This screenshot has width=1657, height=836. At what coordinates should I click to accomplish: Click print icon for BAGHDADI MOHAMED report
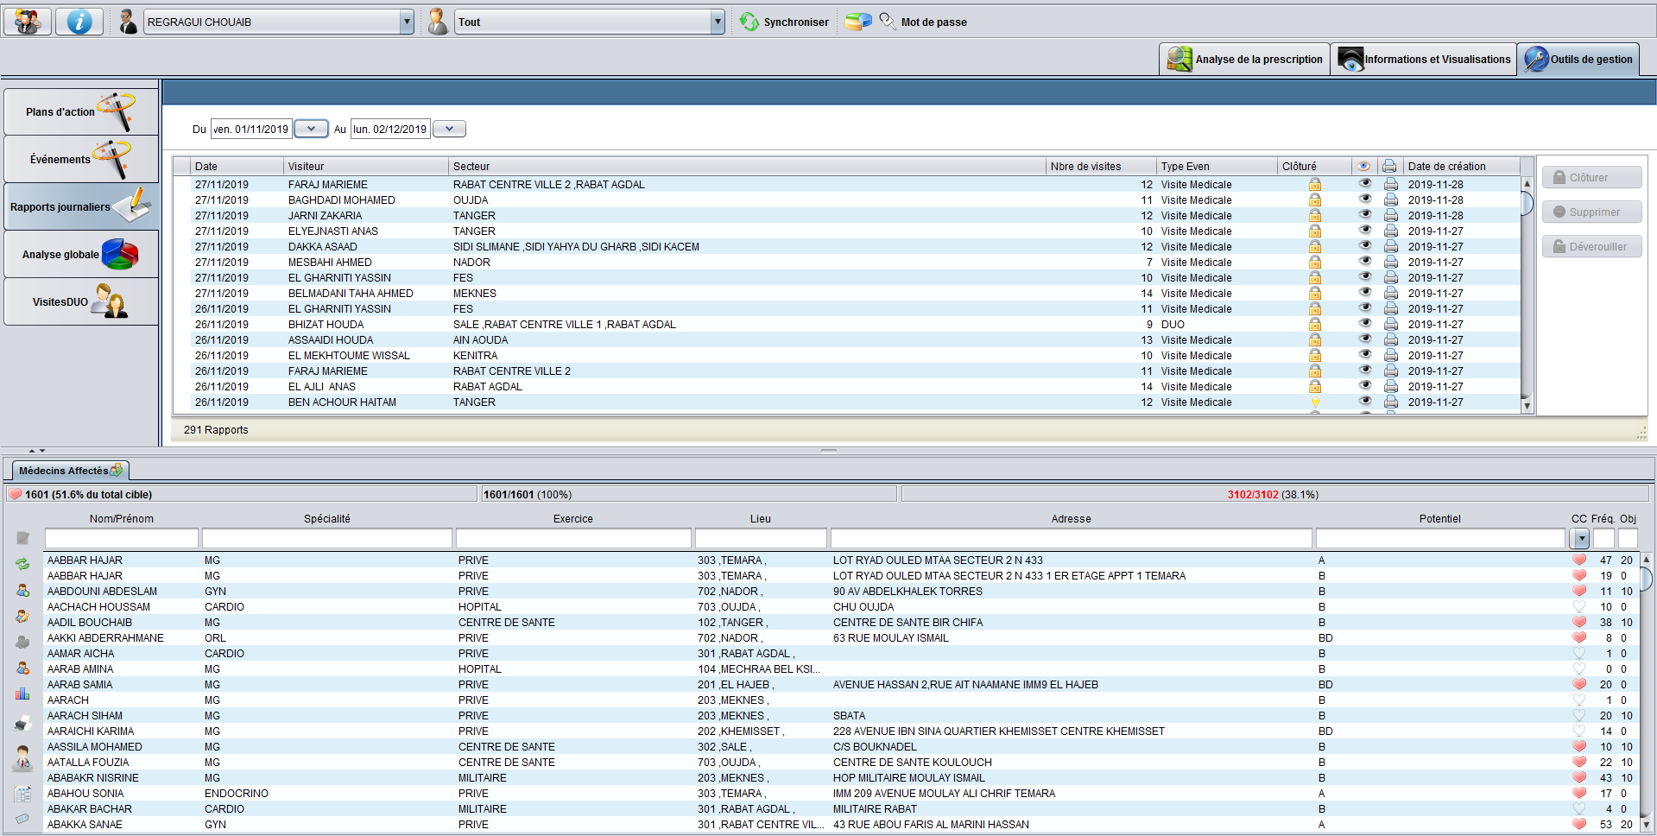[1390, 199]
